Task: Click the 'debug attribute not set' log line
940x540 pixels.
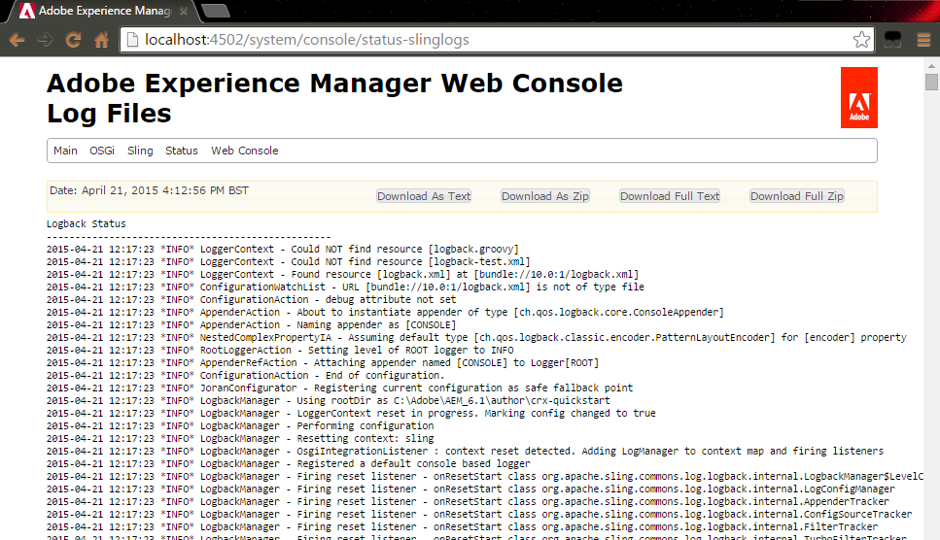Action: [x=251, y=299]
